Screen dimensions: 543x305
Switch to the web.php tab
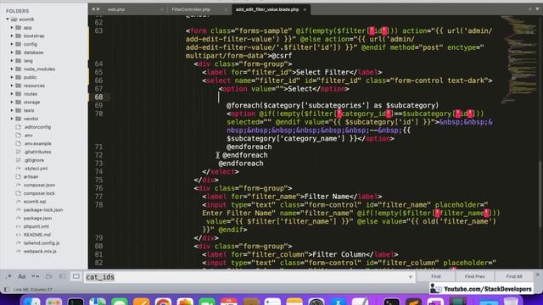click(116, 9)
